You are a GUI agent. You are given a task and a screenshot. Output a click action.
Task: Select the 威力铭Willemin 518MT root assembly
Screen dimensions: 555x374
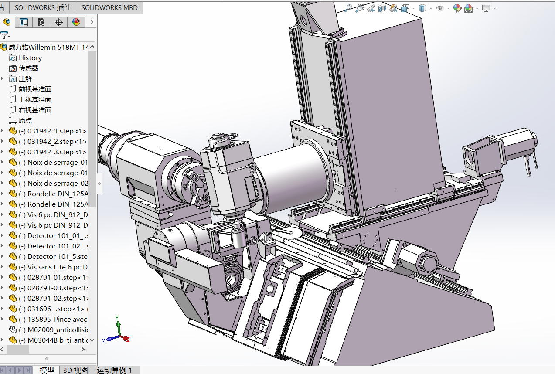coord(48,47)
